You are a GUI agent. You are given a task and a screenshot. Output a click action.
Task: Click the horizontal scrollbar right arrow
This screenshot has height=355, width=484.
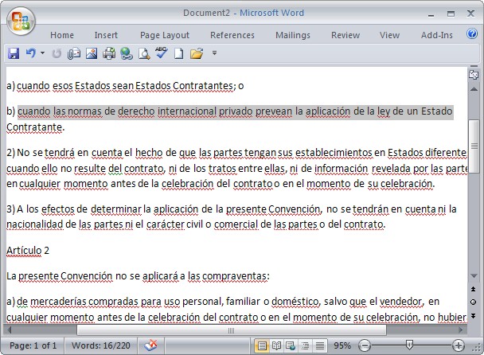coord(461,330)
